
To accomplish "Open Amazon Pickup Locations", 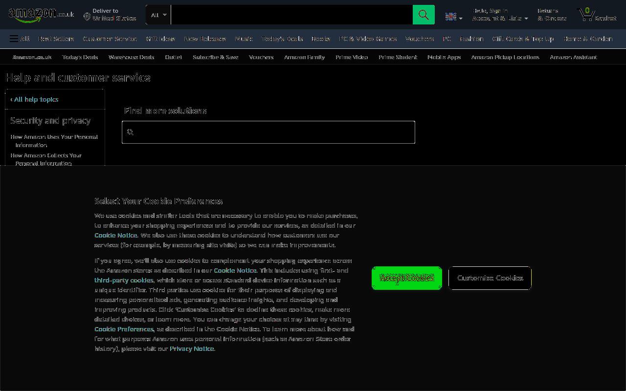I will pyautogui.click(x=505, y=57).
